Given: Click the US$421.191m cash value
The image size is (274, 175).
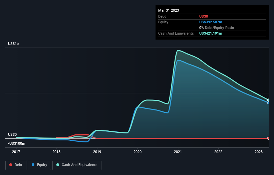Looking at the screenshot, I should pos(211,33).
